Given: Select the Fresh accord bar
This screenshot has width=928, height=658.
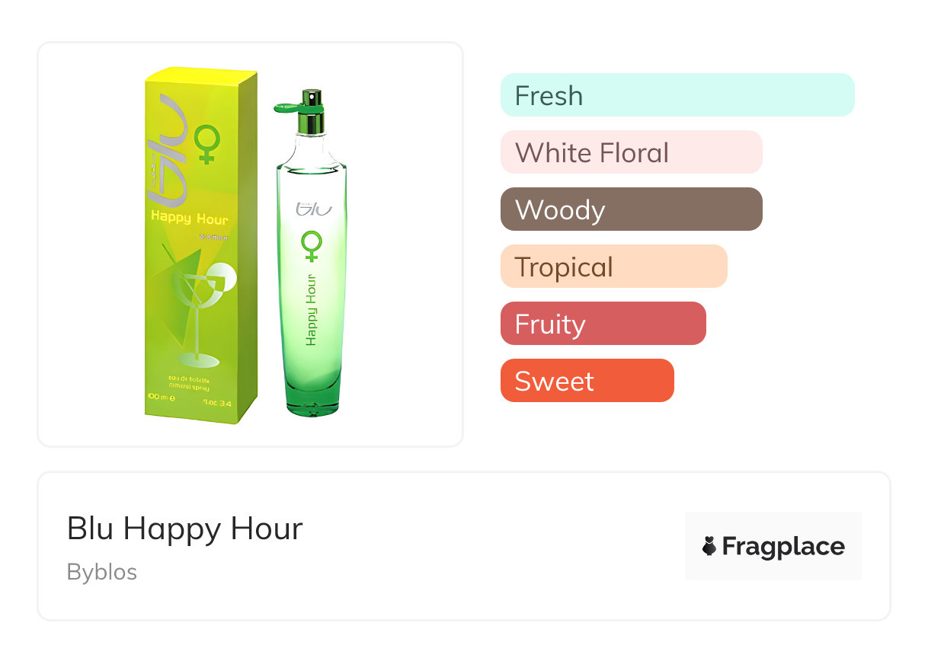Looking at the screenshot, I should (x=677, y=95).
